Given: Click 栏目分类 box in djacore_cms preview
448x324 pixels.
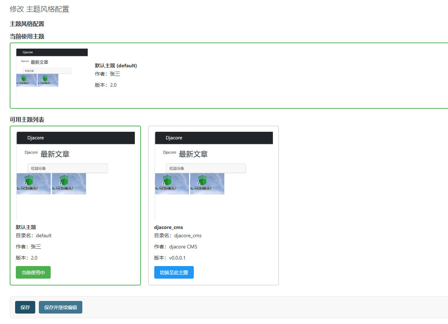Looking at the screenshot, I should [x=206, y=168].
